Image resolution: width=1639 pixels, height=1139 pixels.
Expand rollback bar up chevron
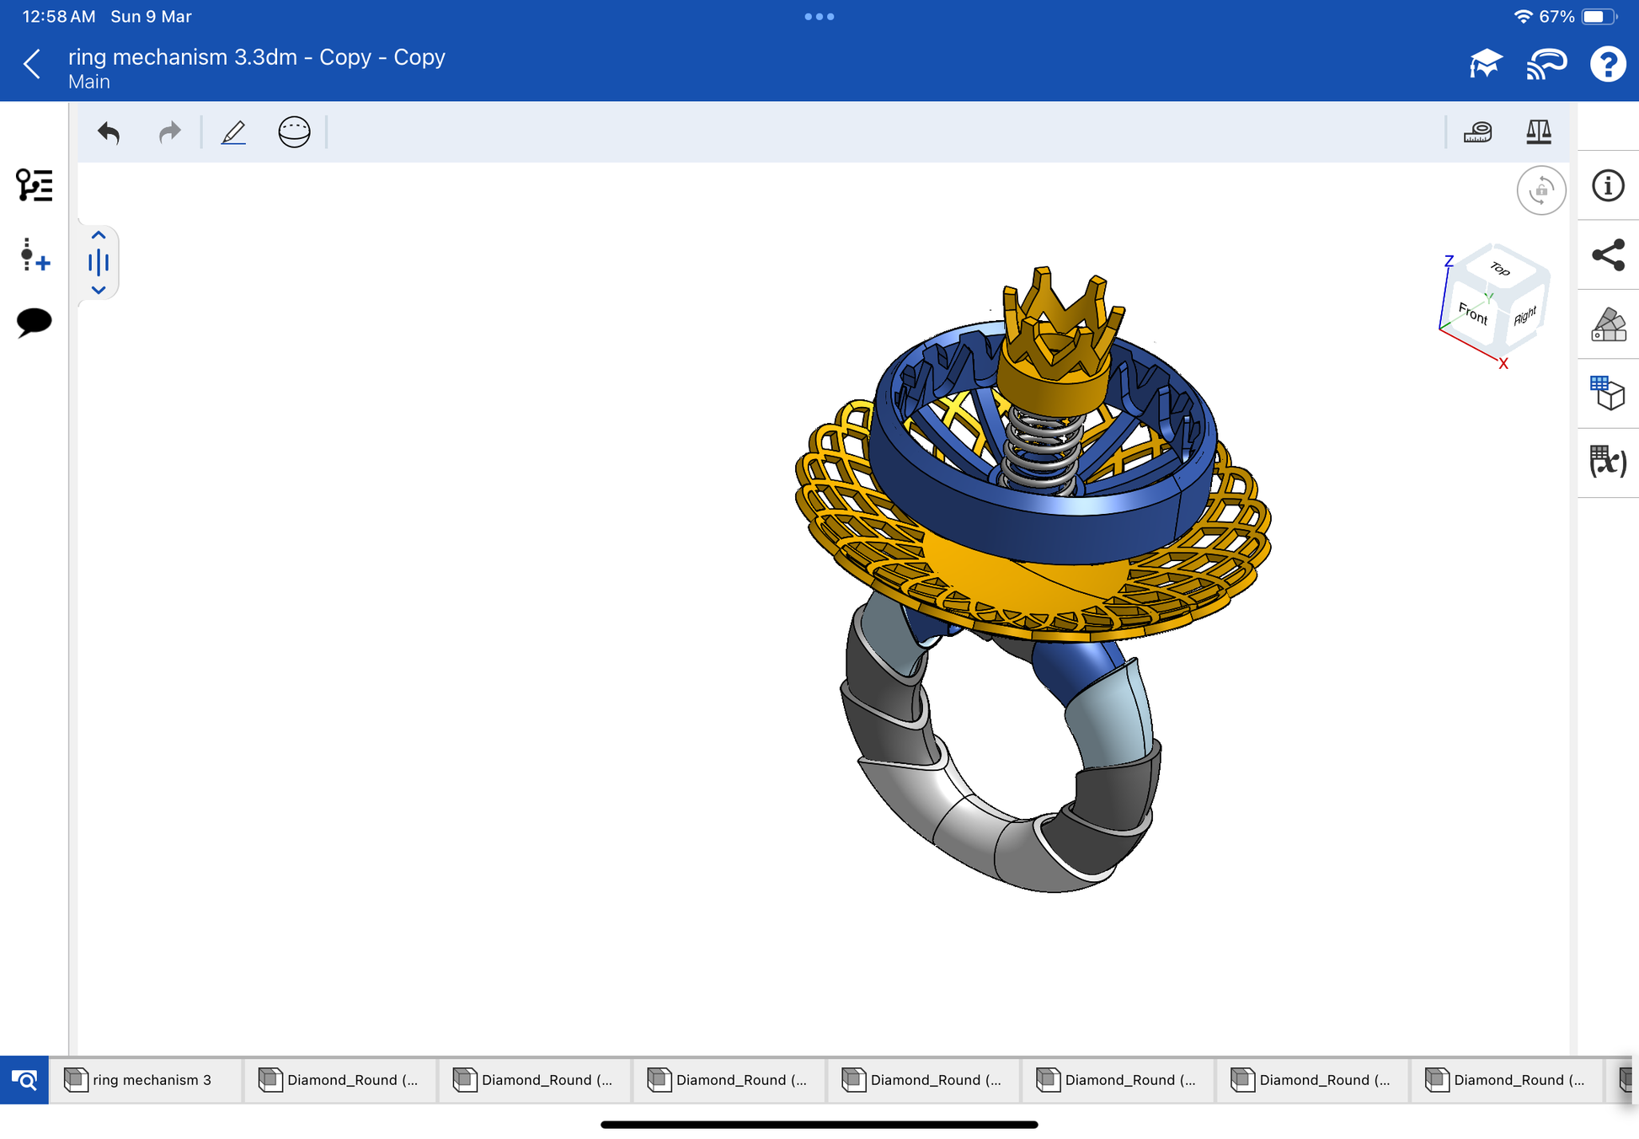(99, 236)
